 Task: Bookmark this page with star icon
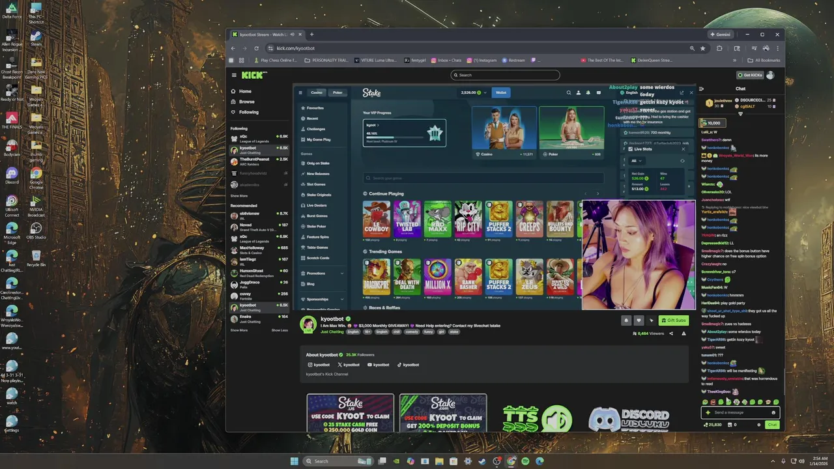click(702, 48)
